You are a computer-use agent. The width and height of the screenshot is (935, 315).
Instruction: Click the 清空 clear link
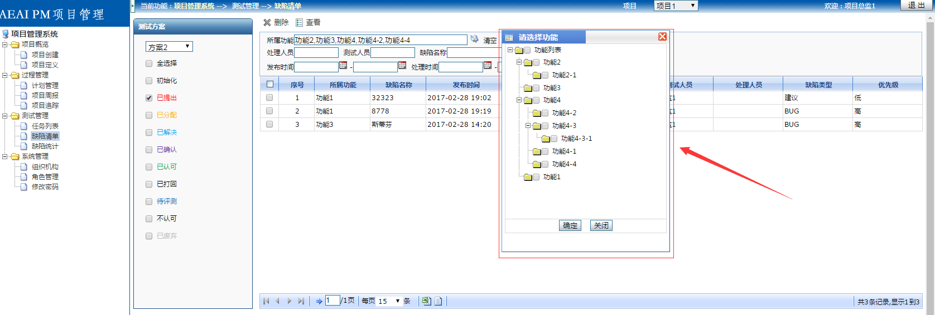(x=490, y=41)
